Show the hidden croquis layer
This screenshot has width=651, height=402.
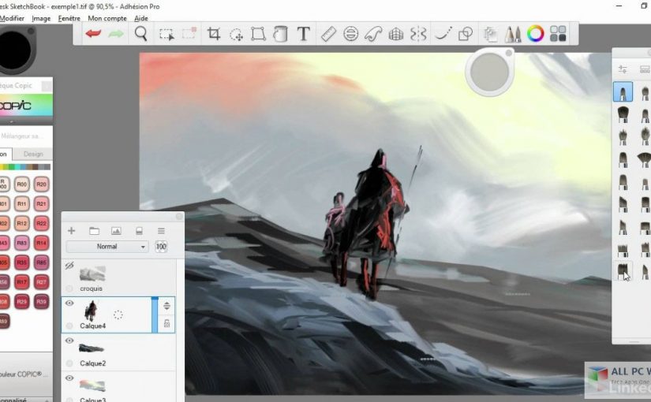point(69,266)
